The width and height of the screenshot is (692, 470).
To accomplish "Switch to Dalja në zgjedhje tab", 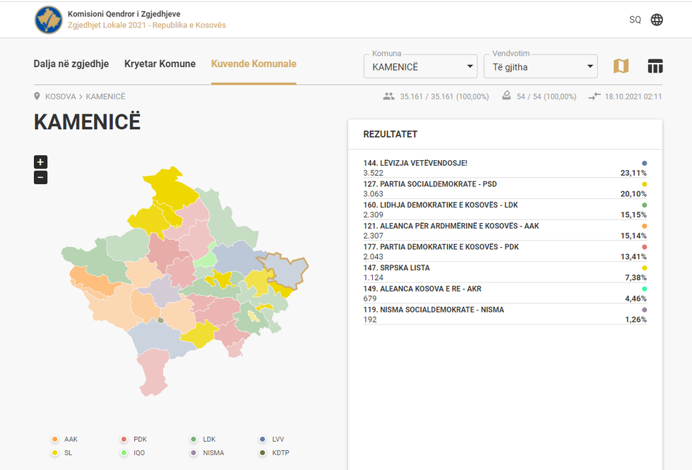I will coord(71,64).
